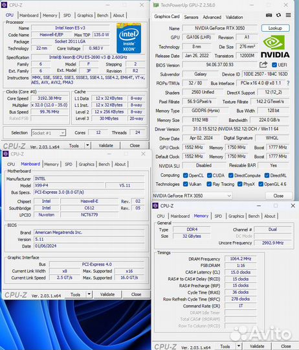This screenshot has height=350, width=299.
Task: Toggle the OpenCL checkbox
Action: click(185, 176)
